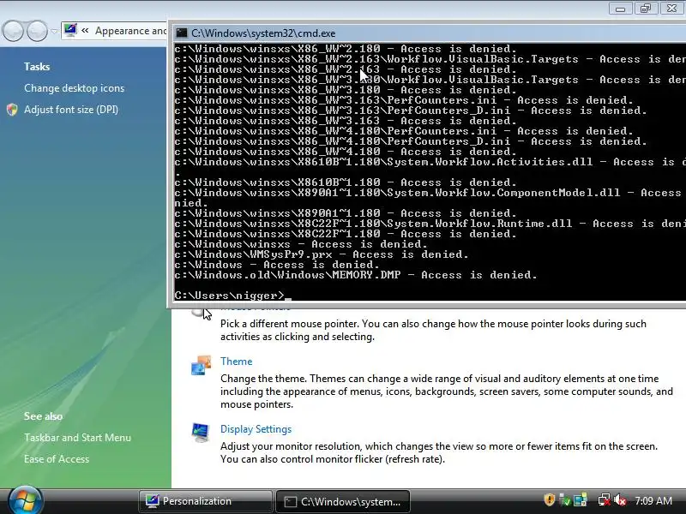Restore down the Personalization window

[646, 9]
